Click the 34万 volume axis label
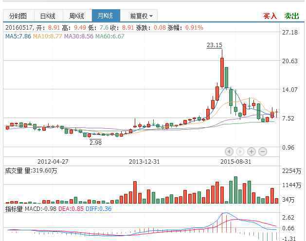Screen dimensions: 306x241 (288, 200)
